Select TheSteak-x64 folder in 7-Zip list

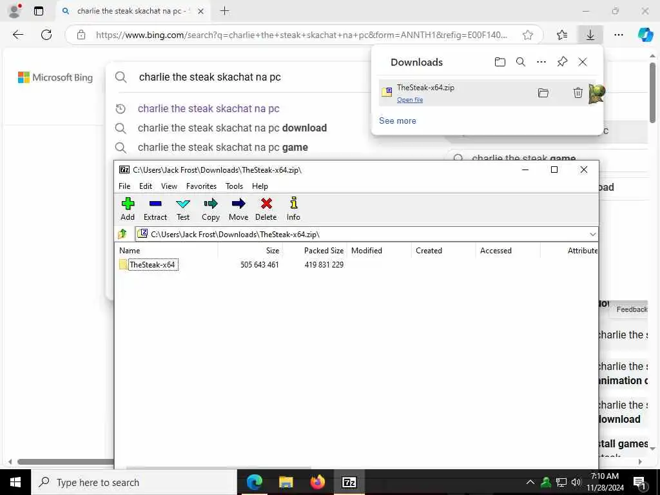(153, 265)
